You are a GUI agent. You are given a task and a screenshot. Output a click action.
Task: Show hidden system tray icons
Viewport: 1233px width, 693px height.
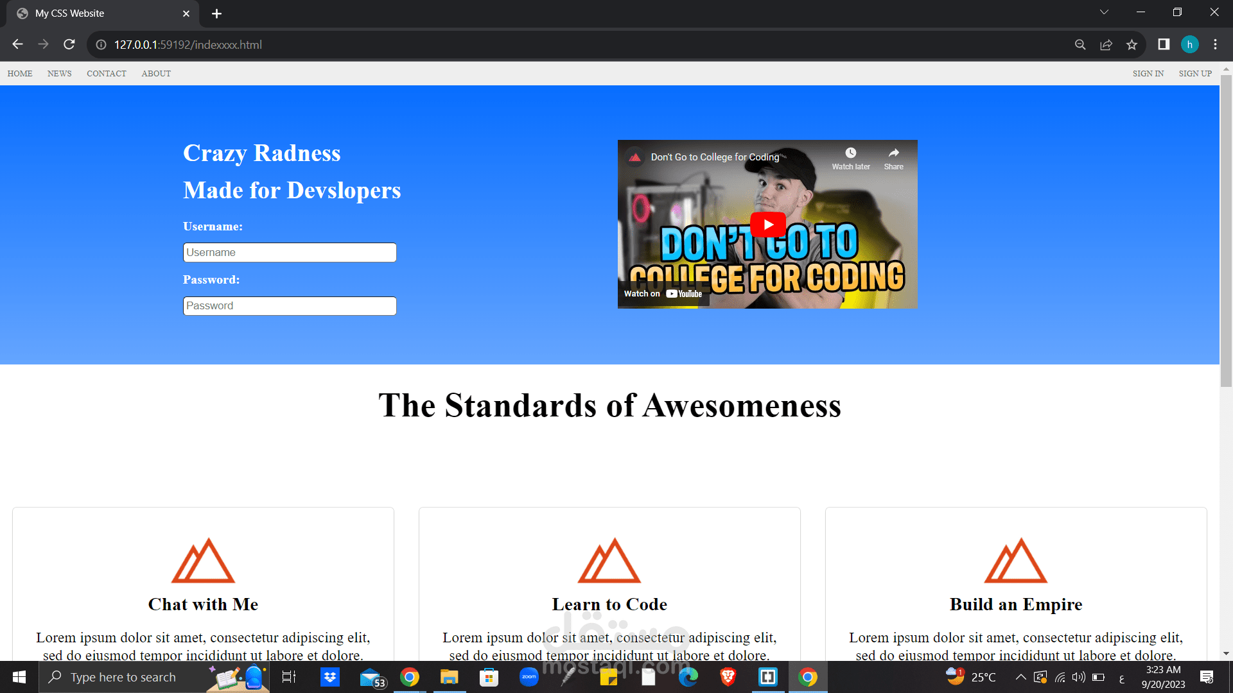point(1020,677)
